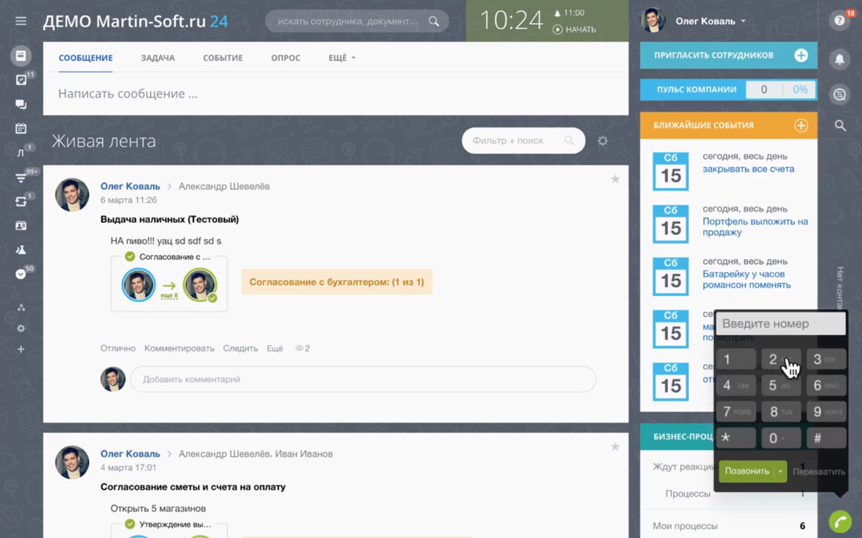Dial digit 0 on the keypad
862x538 pixels.
click(781, 438)
